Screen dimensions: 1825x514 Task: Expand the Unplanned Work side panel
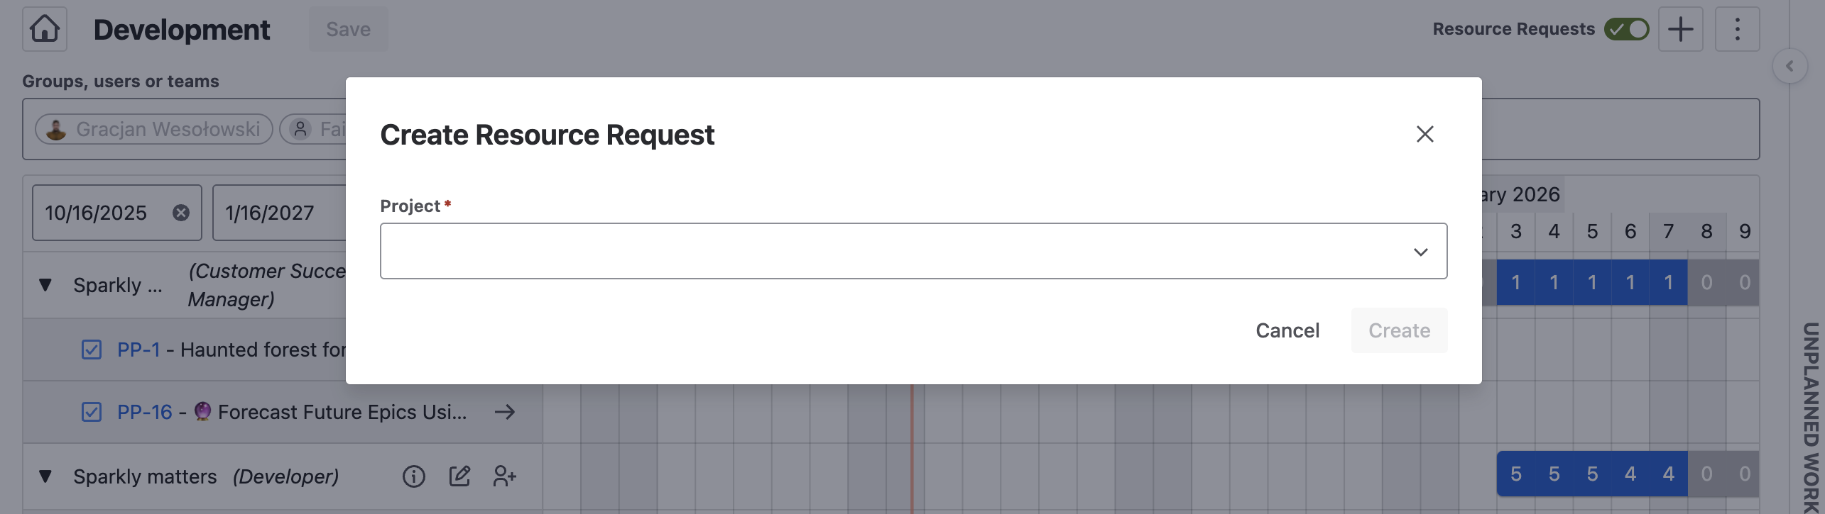pos(1789,67)
